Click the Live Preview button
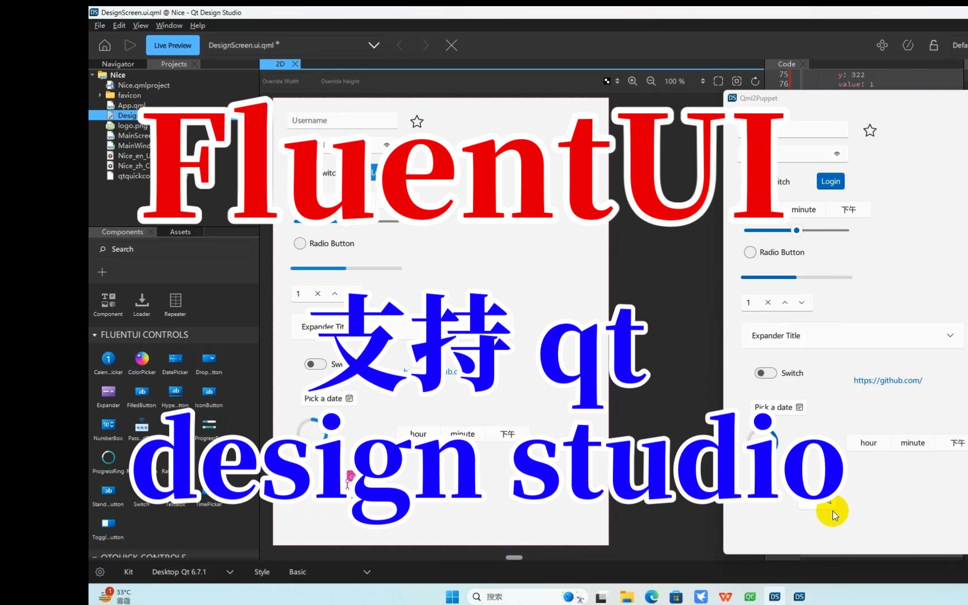This screenshot has width=968, height=605. [173, 45]
